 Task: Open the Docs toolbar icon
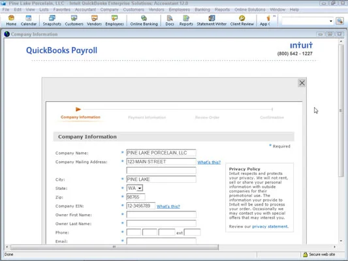click(x=170, y=20)
